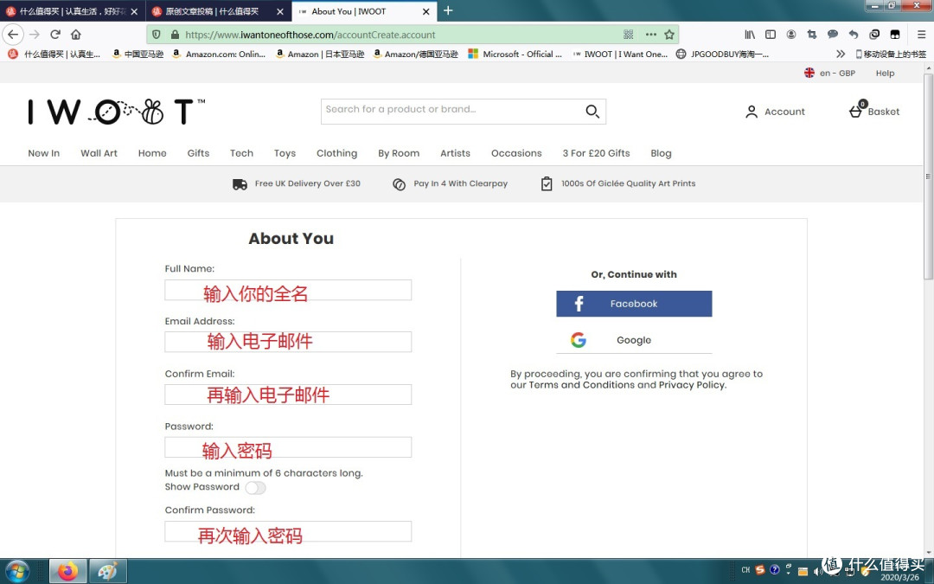Open the JPGOODBUY bookmark
Screen dimensions: 934x584
[722, 54]
